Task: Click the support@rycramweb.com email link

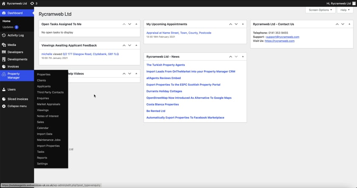Action: pyautogui.click(x=283, y=37)
